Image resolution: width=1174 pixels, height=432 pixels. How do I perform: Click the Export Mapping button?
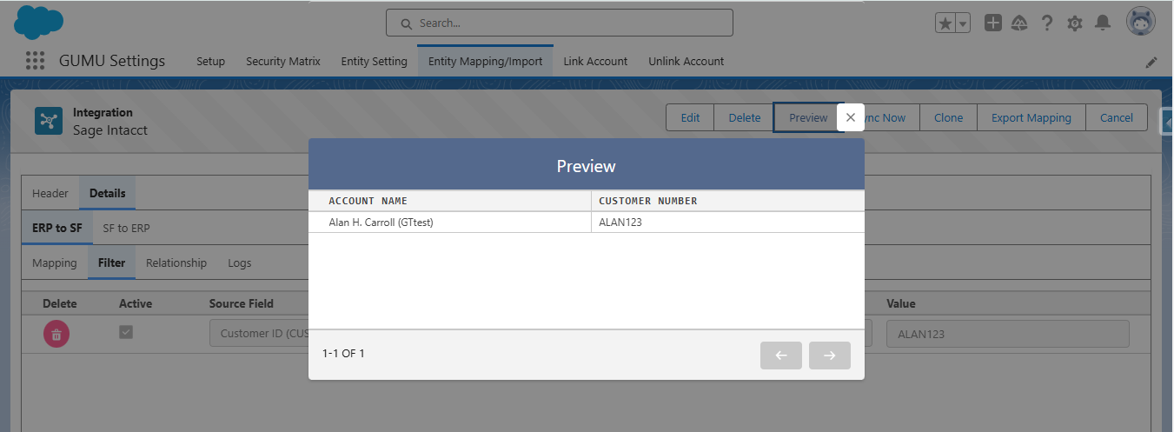(x=1031, y=117)
